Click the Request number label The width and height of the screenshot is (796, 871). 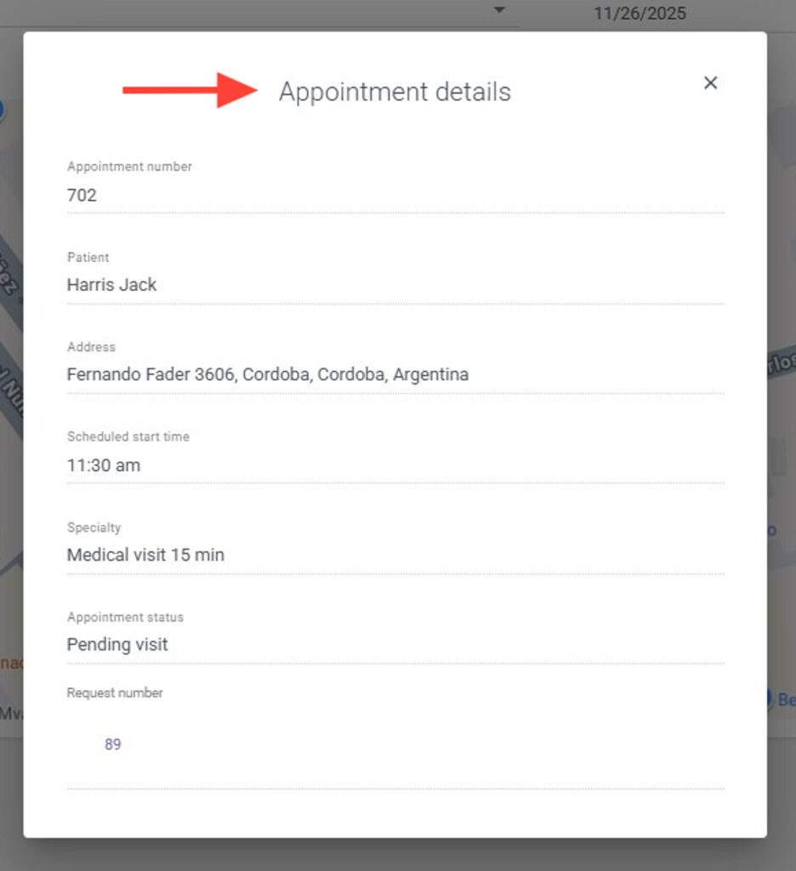point(115,692)
